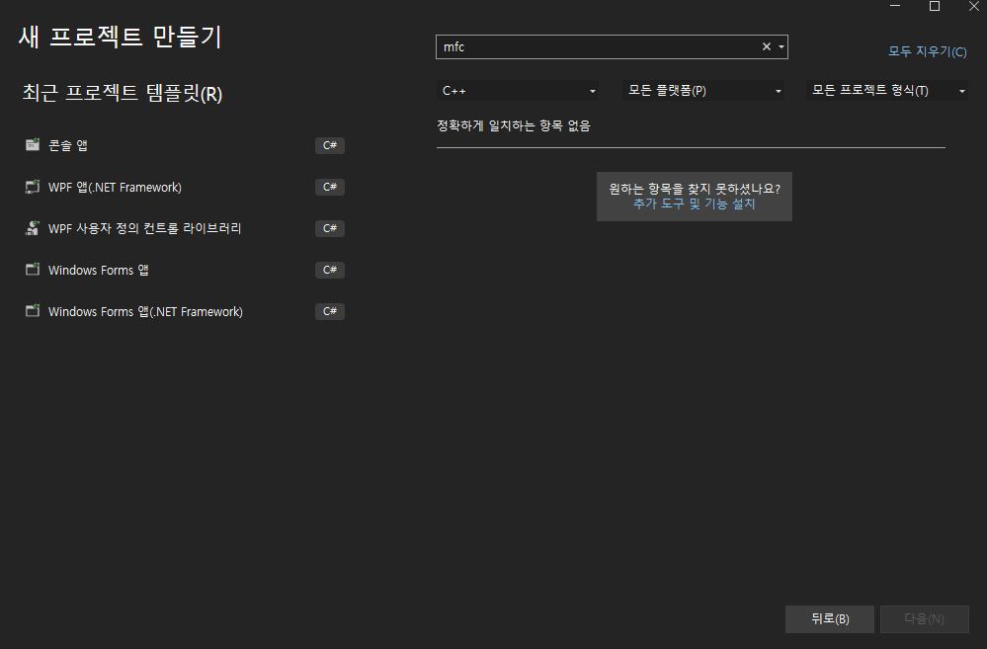Viewport: 987px width, 649px height.
Task: Open the 모든 프로젝트 형식(T) dropdown
Action: [x=886, y=90]
